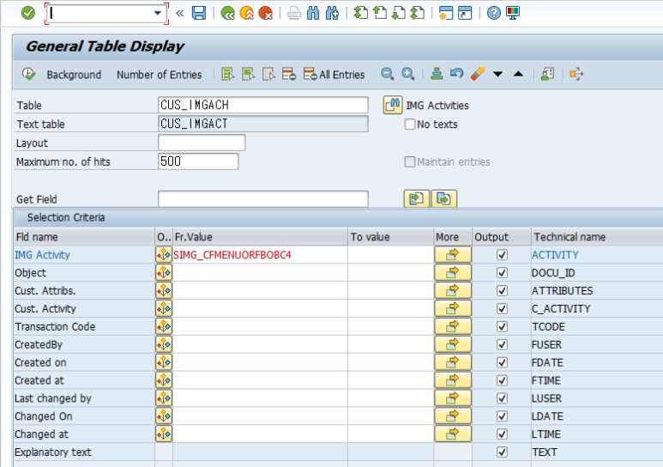Toggle the Output checkbox for TCODE
The width and height of the screenshot is (663, 467).
502,326
